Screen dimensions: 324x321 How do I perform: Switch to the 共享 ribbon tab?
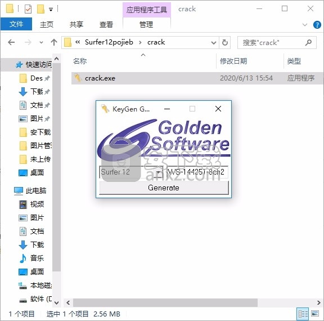[76, 24]
